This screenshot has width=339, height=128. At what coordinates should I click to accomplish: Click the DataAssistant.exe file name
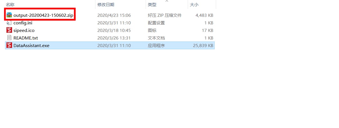(31, 45)
